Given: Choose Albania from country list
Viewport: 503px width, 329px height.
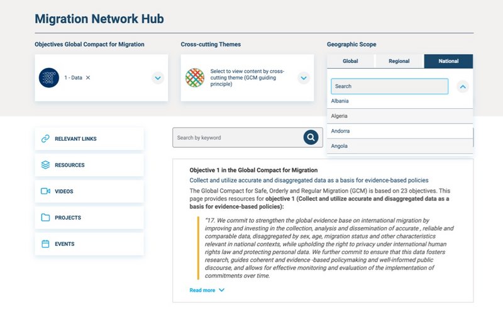Looking at the screenshot, I should pos(400,101).
